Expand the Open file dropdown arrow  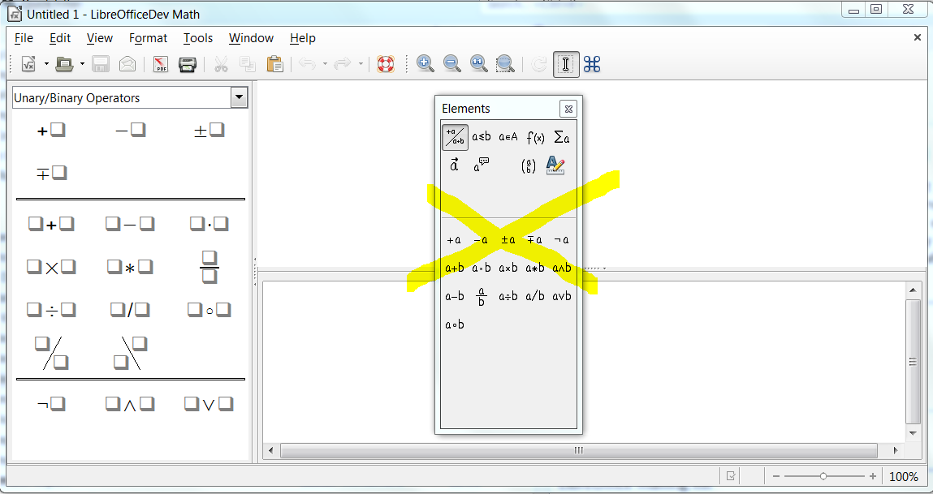(82, 65)
